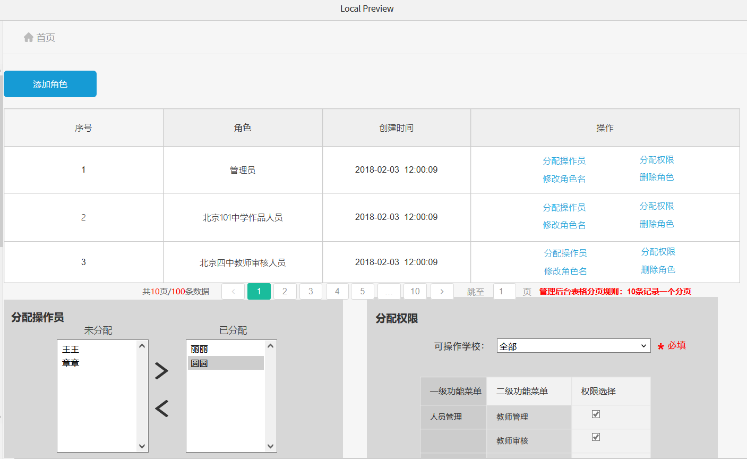The height and width of the screenshot is (459, 747).
Task: Click the 权限选择 column header
Action: click(611, 391)
